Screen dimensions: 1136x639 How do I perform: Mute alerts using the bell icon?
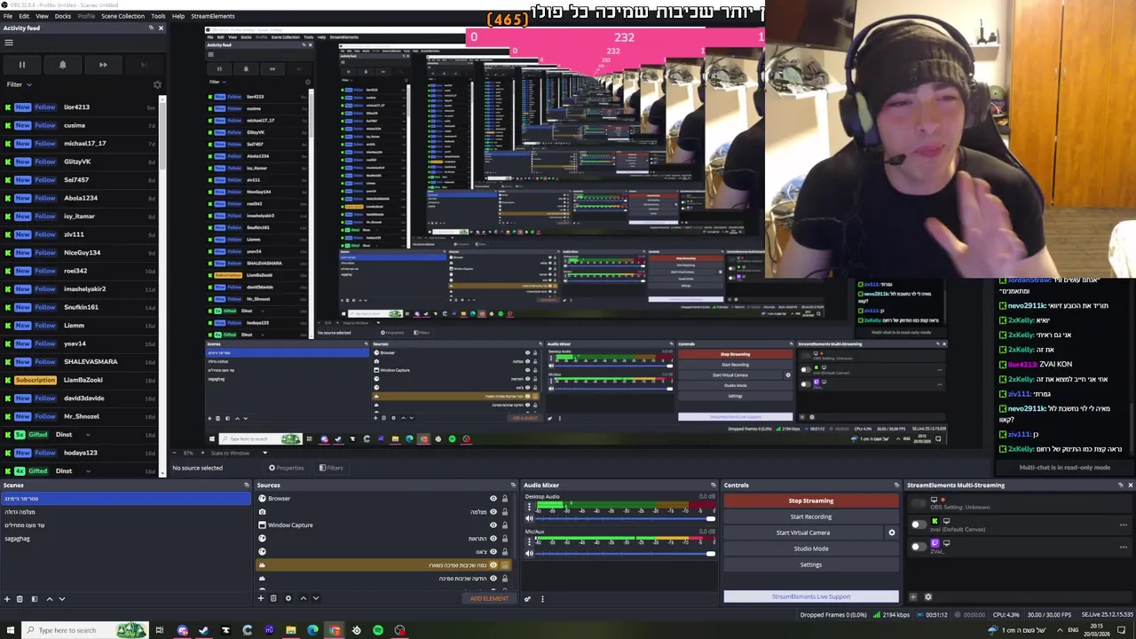click(62, 65)
